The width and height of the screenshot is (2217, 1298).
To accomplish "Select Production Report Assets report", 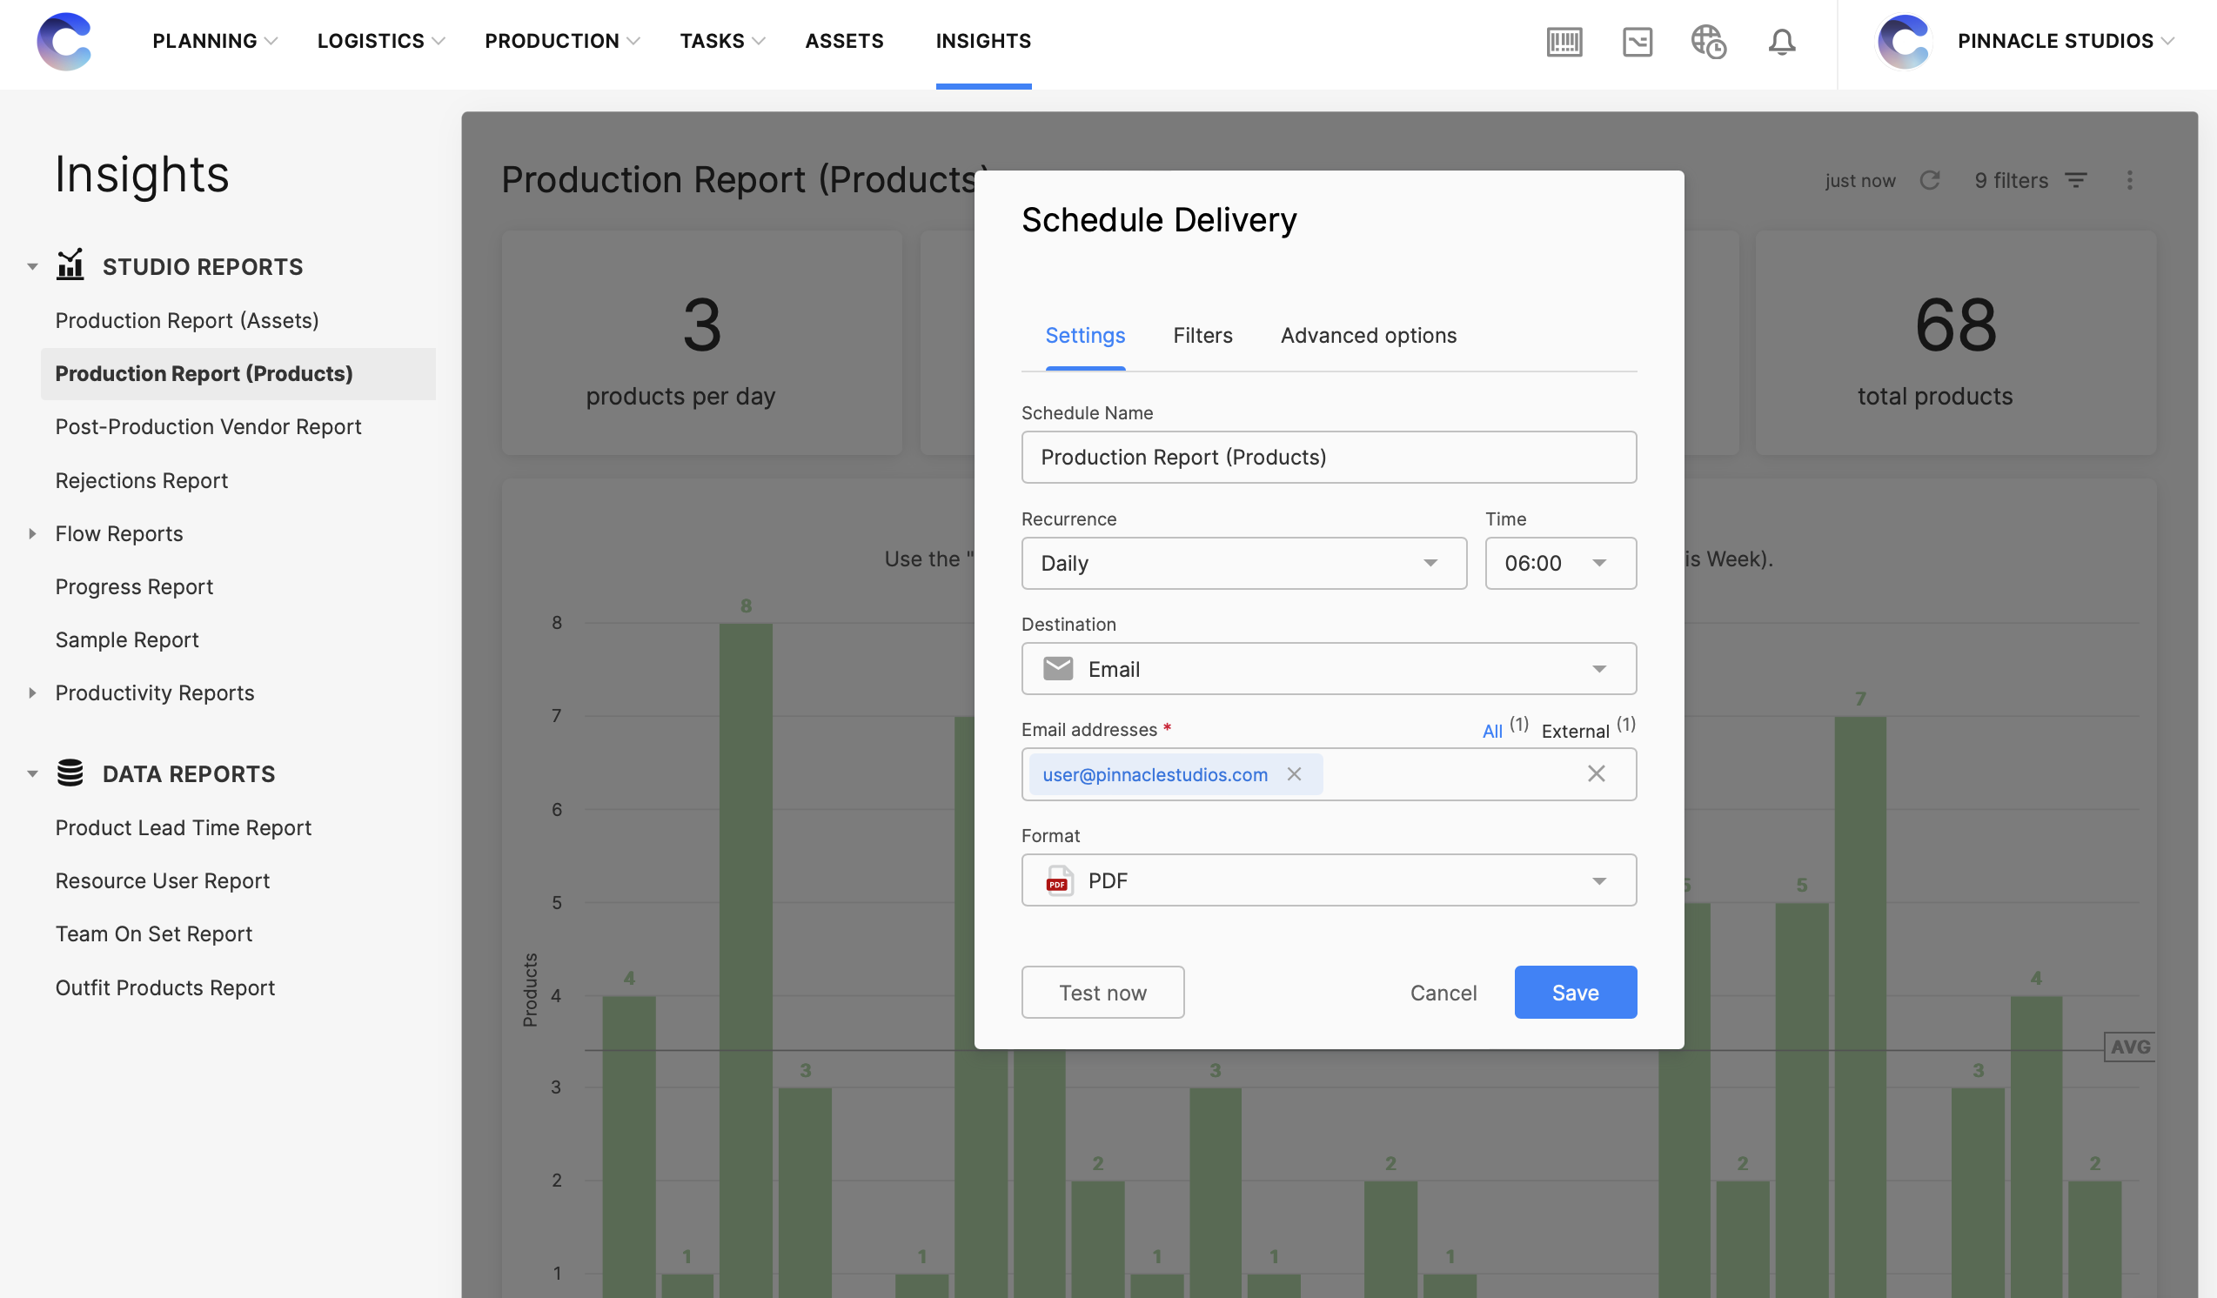I will pyautogui.click(x=187, y=320).
